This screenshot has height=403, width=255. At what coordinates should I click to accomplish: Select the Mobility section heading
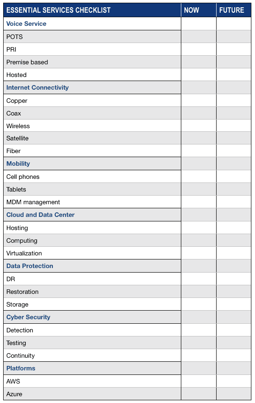pos(18,163)
